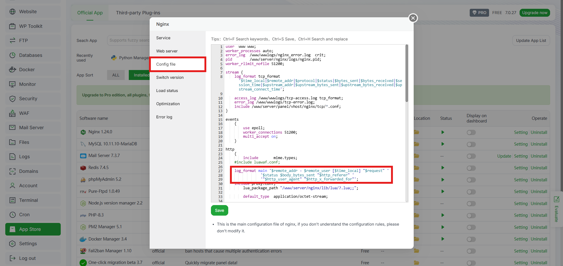Click the Nginx 1.24.0 logo icon
This screenshot has width=563, height=266.
point(83,132)
